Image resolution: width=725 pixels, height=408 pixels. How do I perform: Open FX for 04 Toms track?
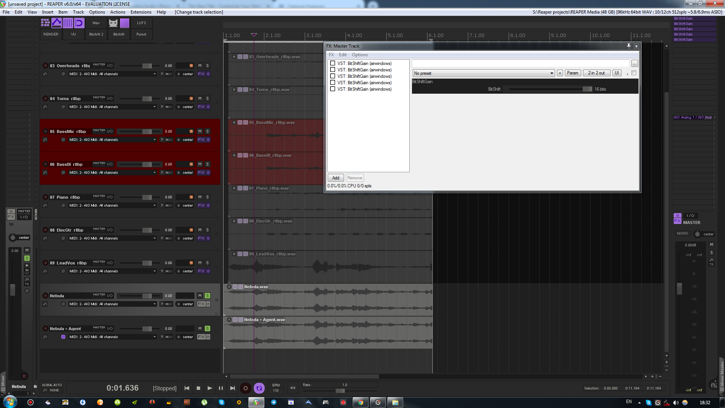click(201, 107)
